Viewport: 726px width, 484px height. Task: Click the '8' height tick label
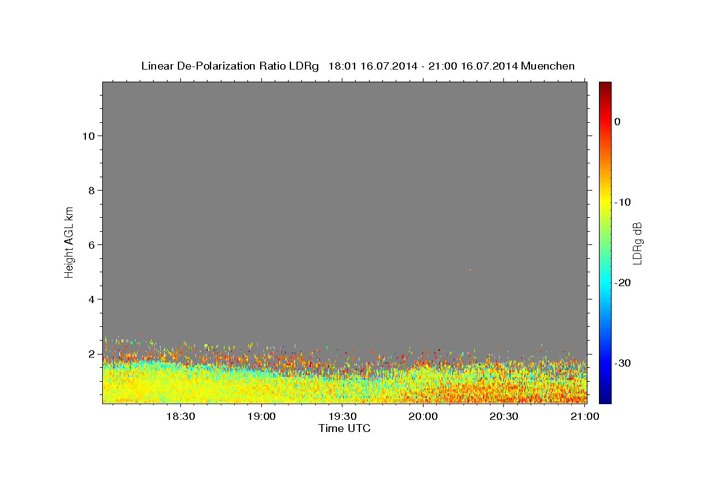[92, 191]
